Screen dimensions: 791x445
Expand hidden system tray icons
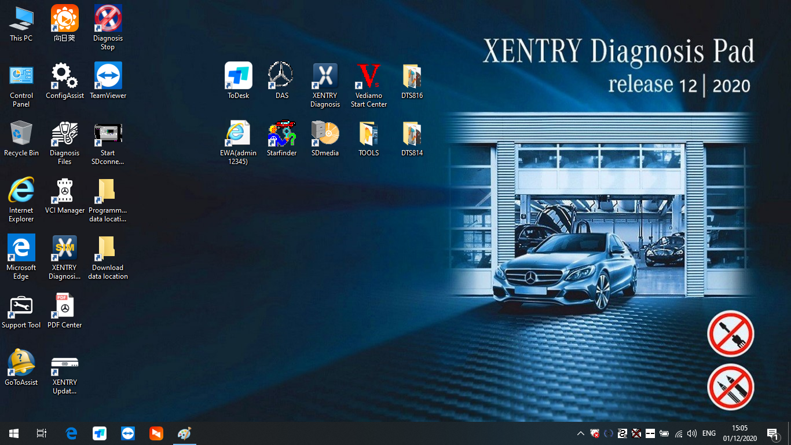coord(581,433)
